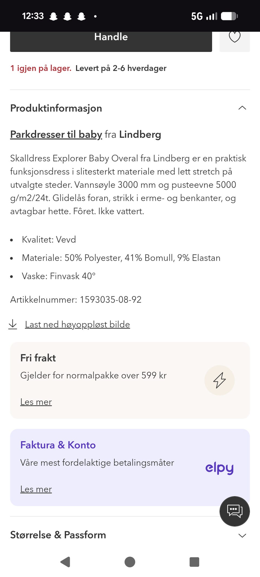Open recent apps with square button
The height and width of the screenshot is (577, 260).
[x=194, y=562]
